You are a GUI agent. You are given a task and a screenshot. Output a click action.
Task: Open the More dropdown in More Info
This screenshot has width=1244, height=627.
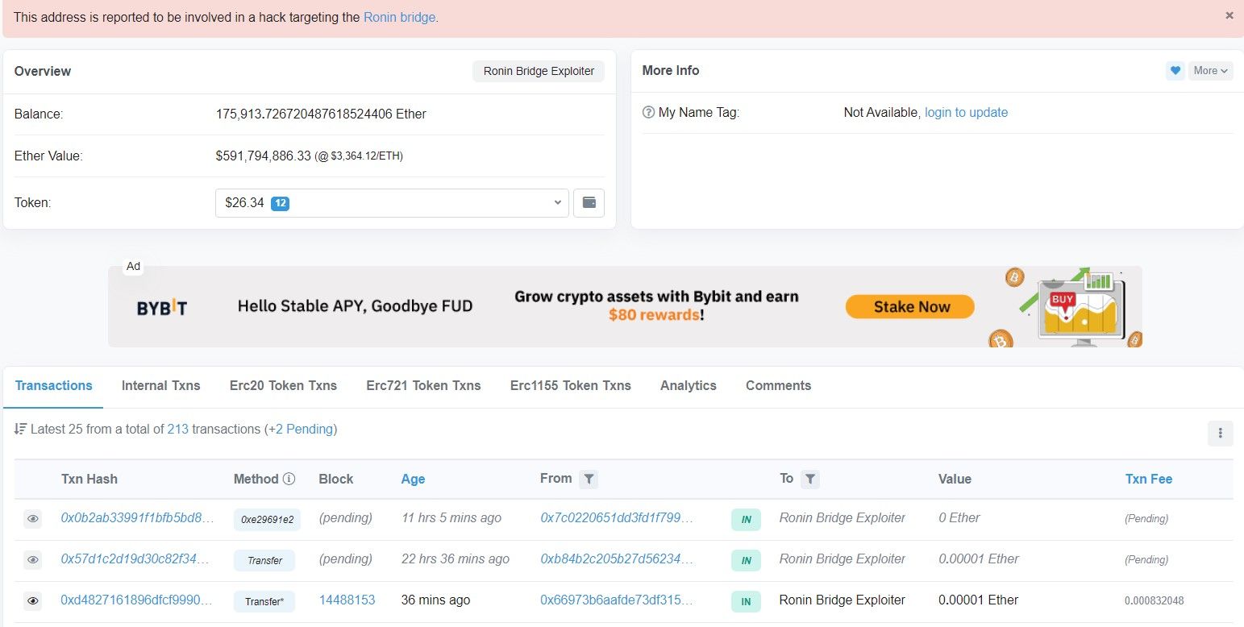(x=1210, y=71)
